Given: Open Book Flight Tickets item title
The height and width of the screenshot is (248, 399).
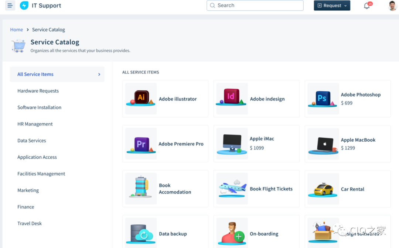Looking at the screenshot, I should 271,189.
